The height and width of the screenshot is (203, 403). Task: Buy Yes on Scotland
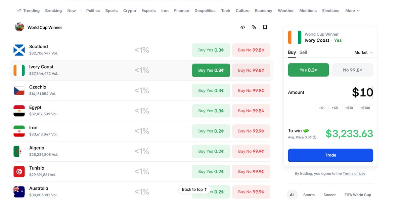point(211,50)
